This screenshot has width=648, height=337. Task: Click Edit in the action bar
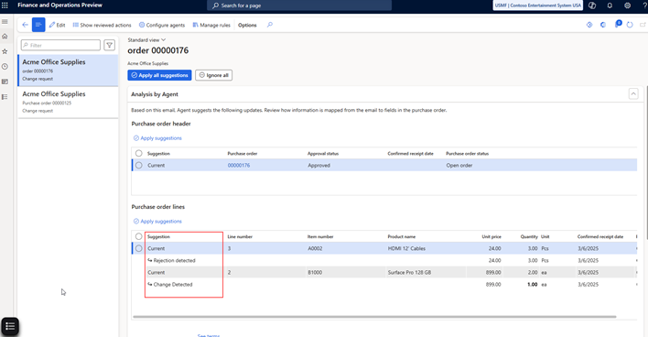pyautogui.click(x=57, y=25)
